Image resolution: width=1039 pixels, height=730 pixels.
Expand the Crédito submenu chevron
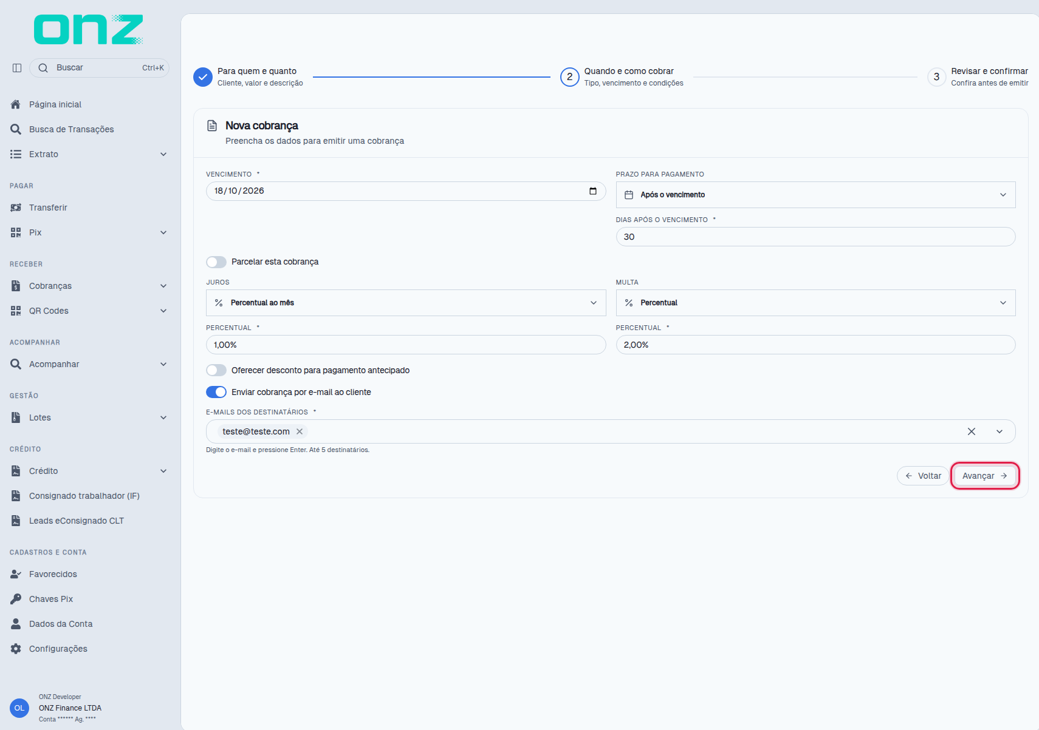click(x=163, y=471)
